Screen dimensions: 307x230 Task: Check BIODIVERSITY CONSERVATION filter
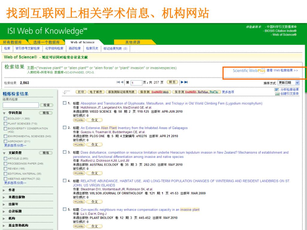tap(5, 128)
